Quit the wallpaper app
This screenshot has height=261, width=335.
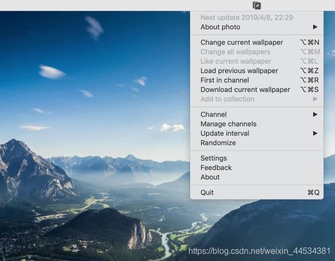(x=256, y=192)
